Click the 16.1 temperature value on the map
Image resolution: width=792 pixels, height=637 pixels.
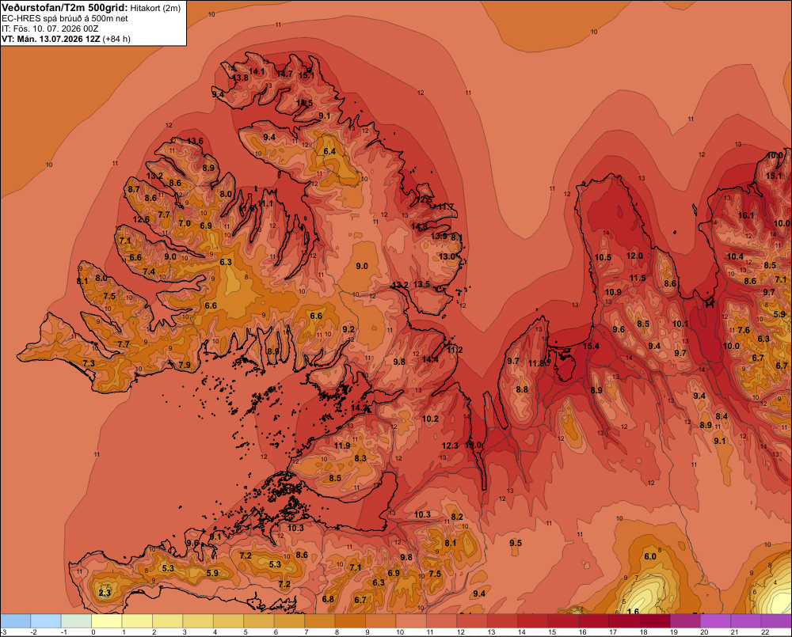point(746,215)
